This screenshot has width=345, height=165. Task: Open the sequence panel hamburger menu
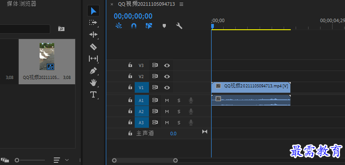(181, 4)
